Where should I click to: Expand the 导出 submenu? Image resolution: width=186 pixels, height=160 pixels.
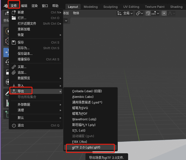36,91
